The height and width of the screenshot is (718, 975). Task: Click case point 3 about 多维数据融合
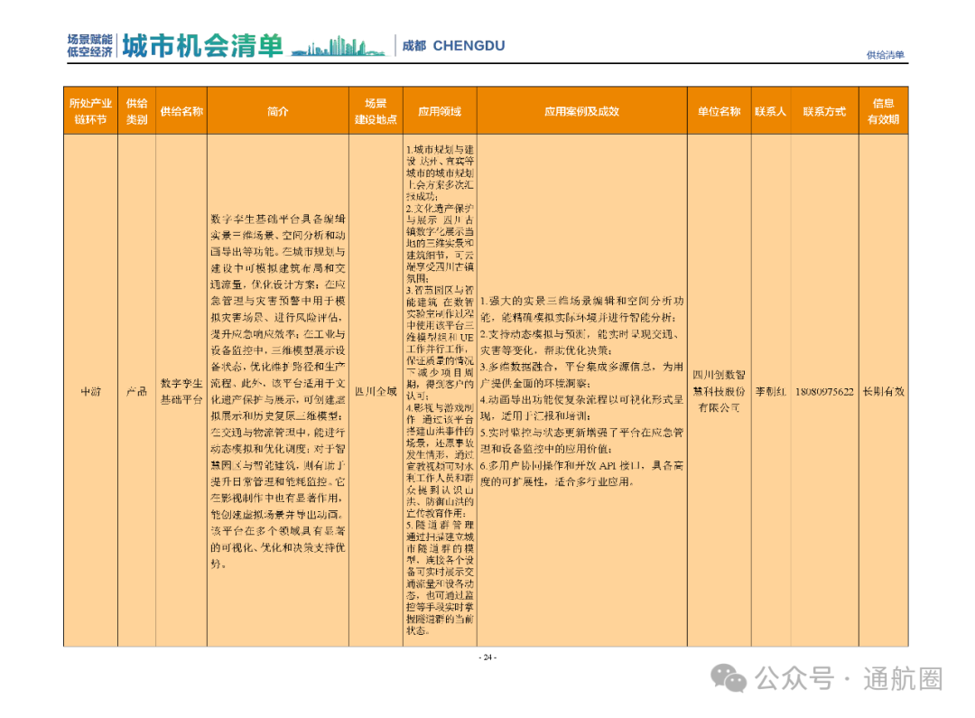582,375
